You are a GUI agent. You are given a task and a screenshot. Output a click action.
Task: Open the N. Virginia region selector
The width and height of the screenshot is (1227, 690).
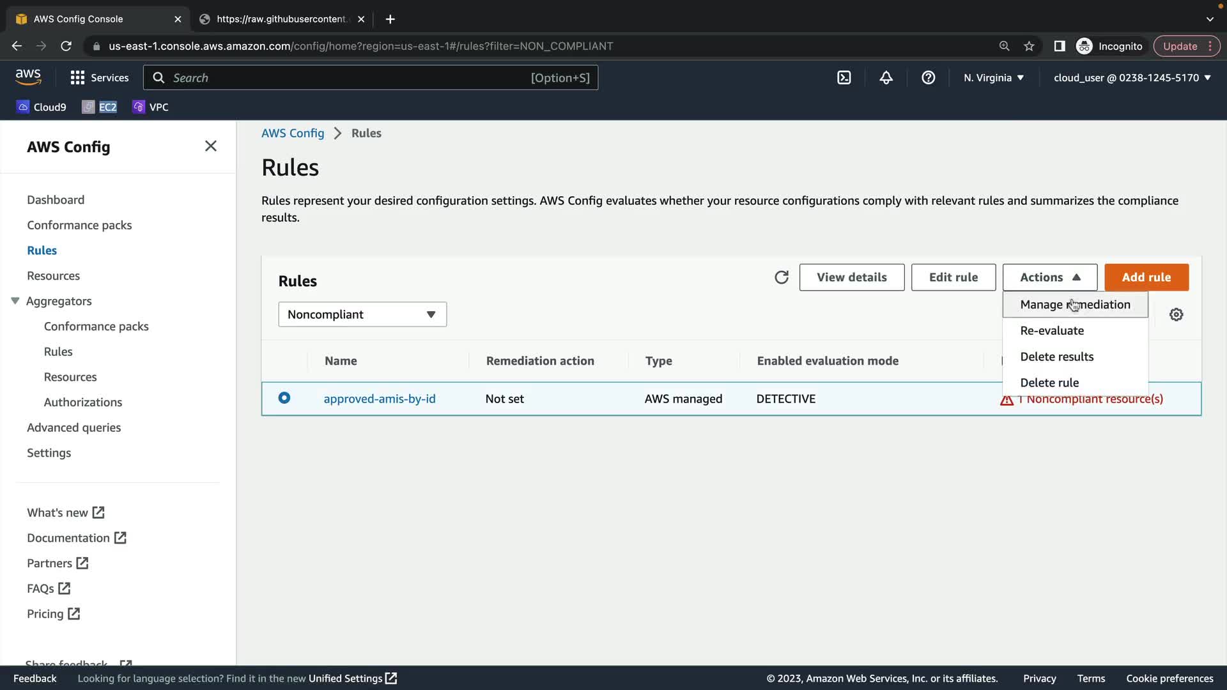click(x=993, y=78)
